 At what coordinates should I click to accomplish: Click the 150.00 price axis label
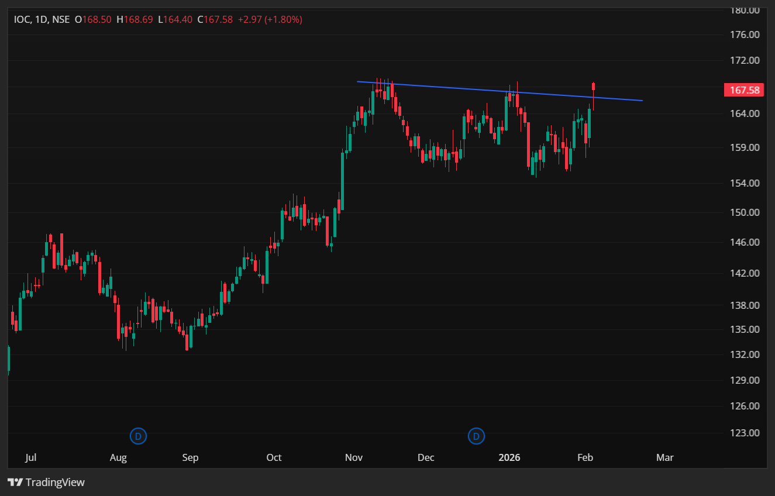click(x=745, y=212)
